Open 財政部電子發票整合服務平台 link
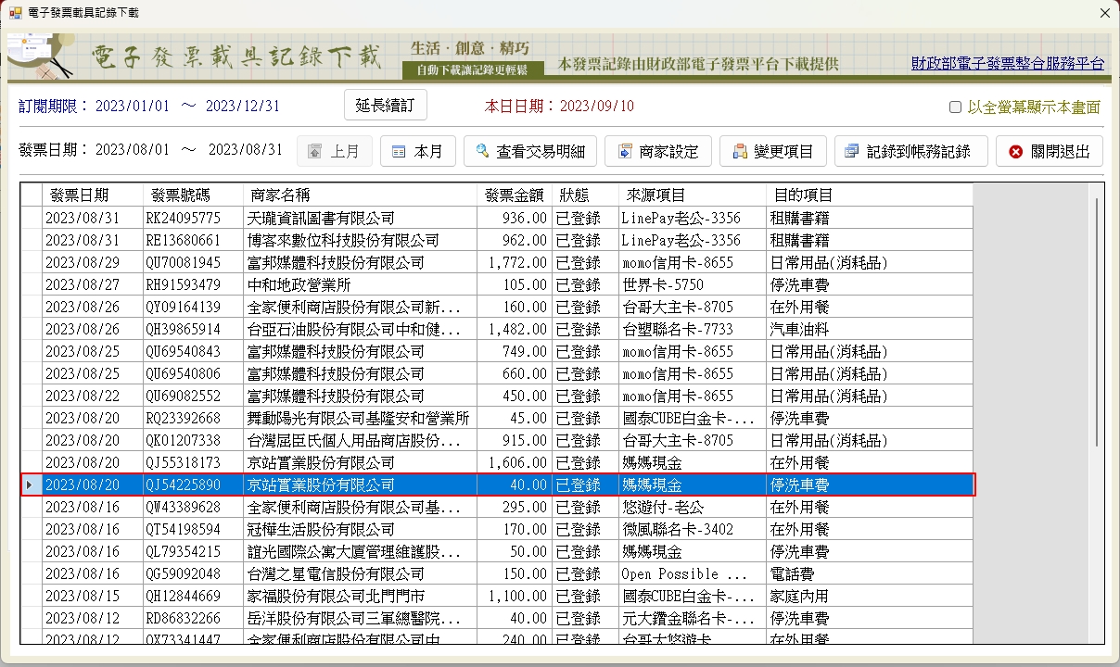This screenshot has width=1120, height=667. coord(1008,63)
